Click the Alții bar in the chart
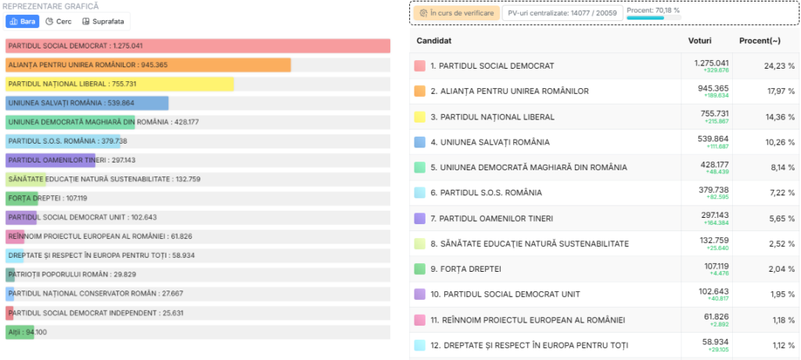801x360 pixels. [x=20, y=332]
